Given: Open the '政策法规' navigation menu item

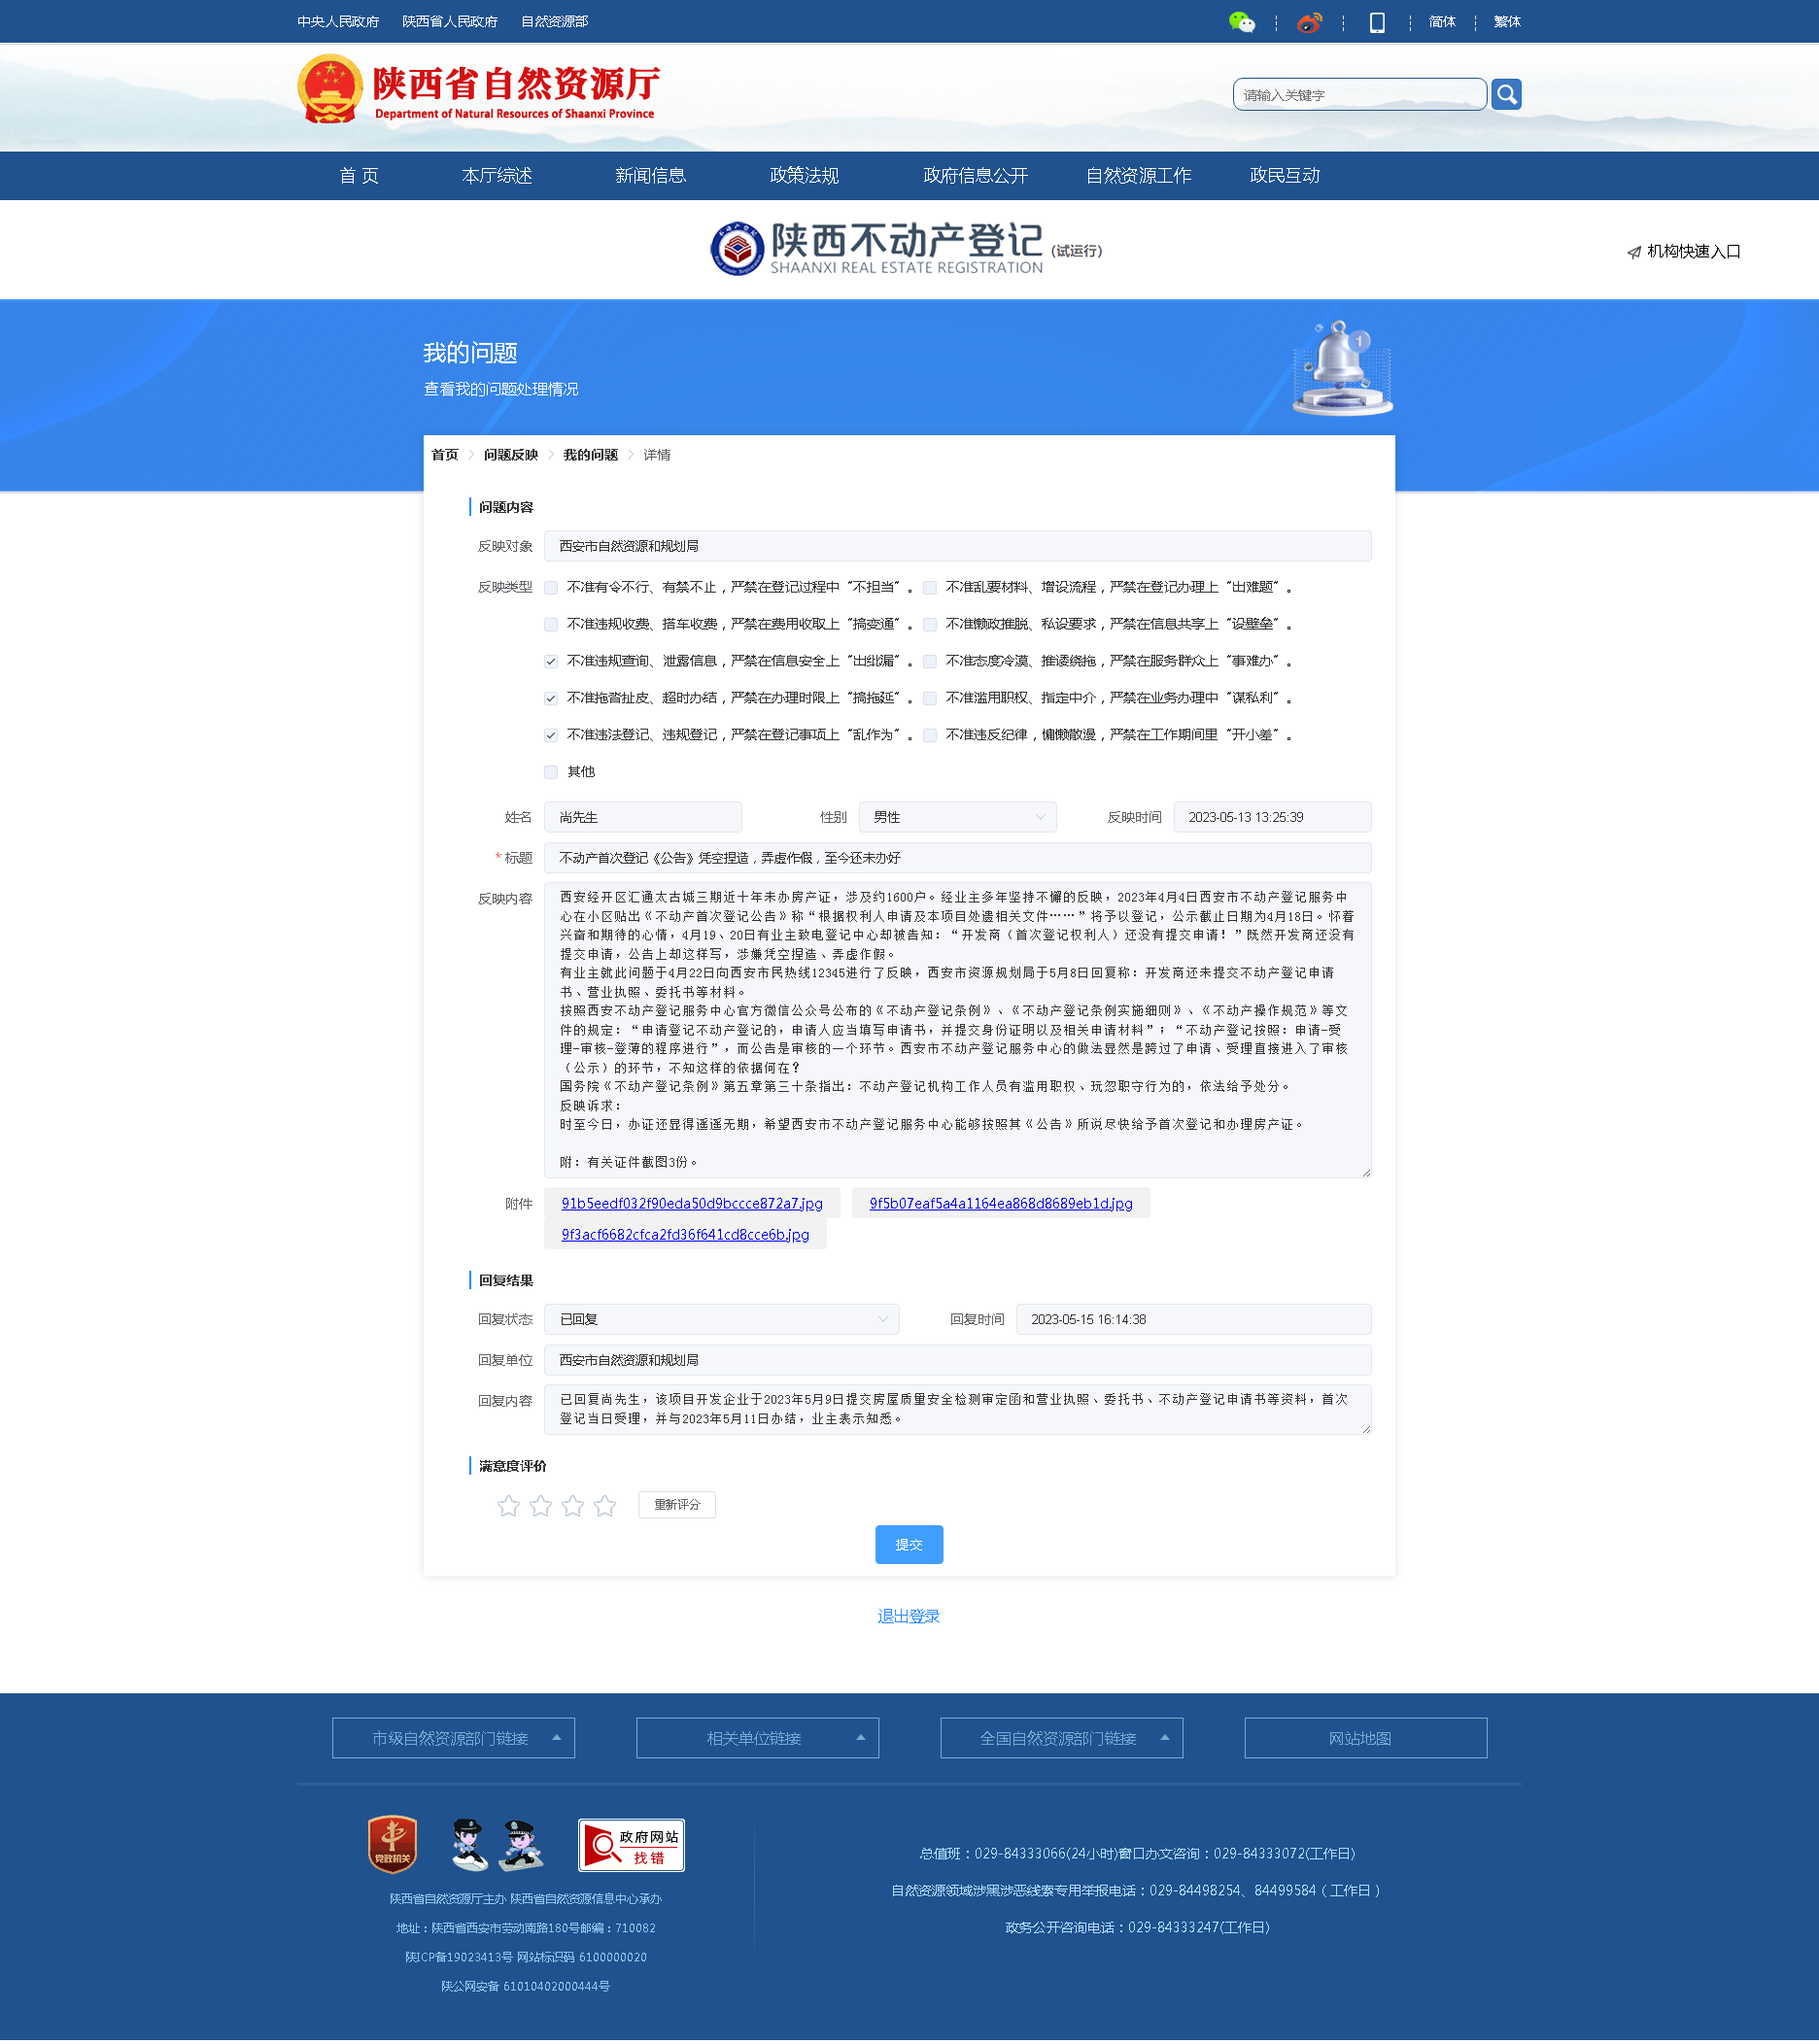Looking at the screenshot, I should point(803,176).
